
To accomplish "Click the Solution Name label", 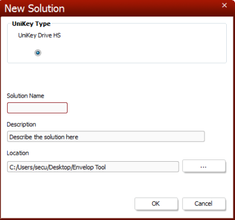I will 25,96.
